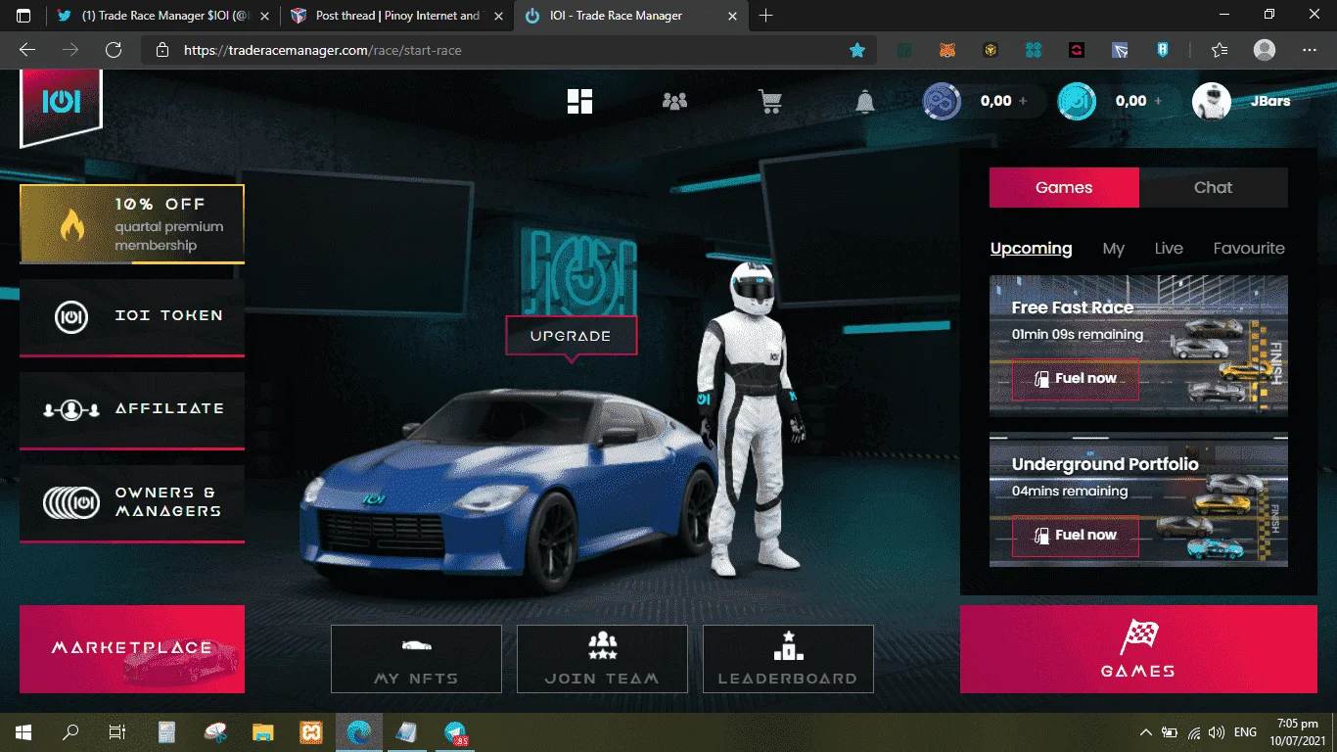Switch to the Games panel tab
This screenshot has height=752, width=1337.
pyautogui.click(x=1064, y=188)
